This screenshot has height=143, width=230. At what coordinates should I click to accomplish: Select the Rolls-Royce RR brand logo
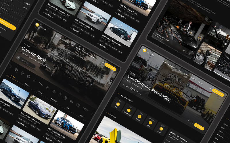(66, 98)
